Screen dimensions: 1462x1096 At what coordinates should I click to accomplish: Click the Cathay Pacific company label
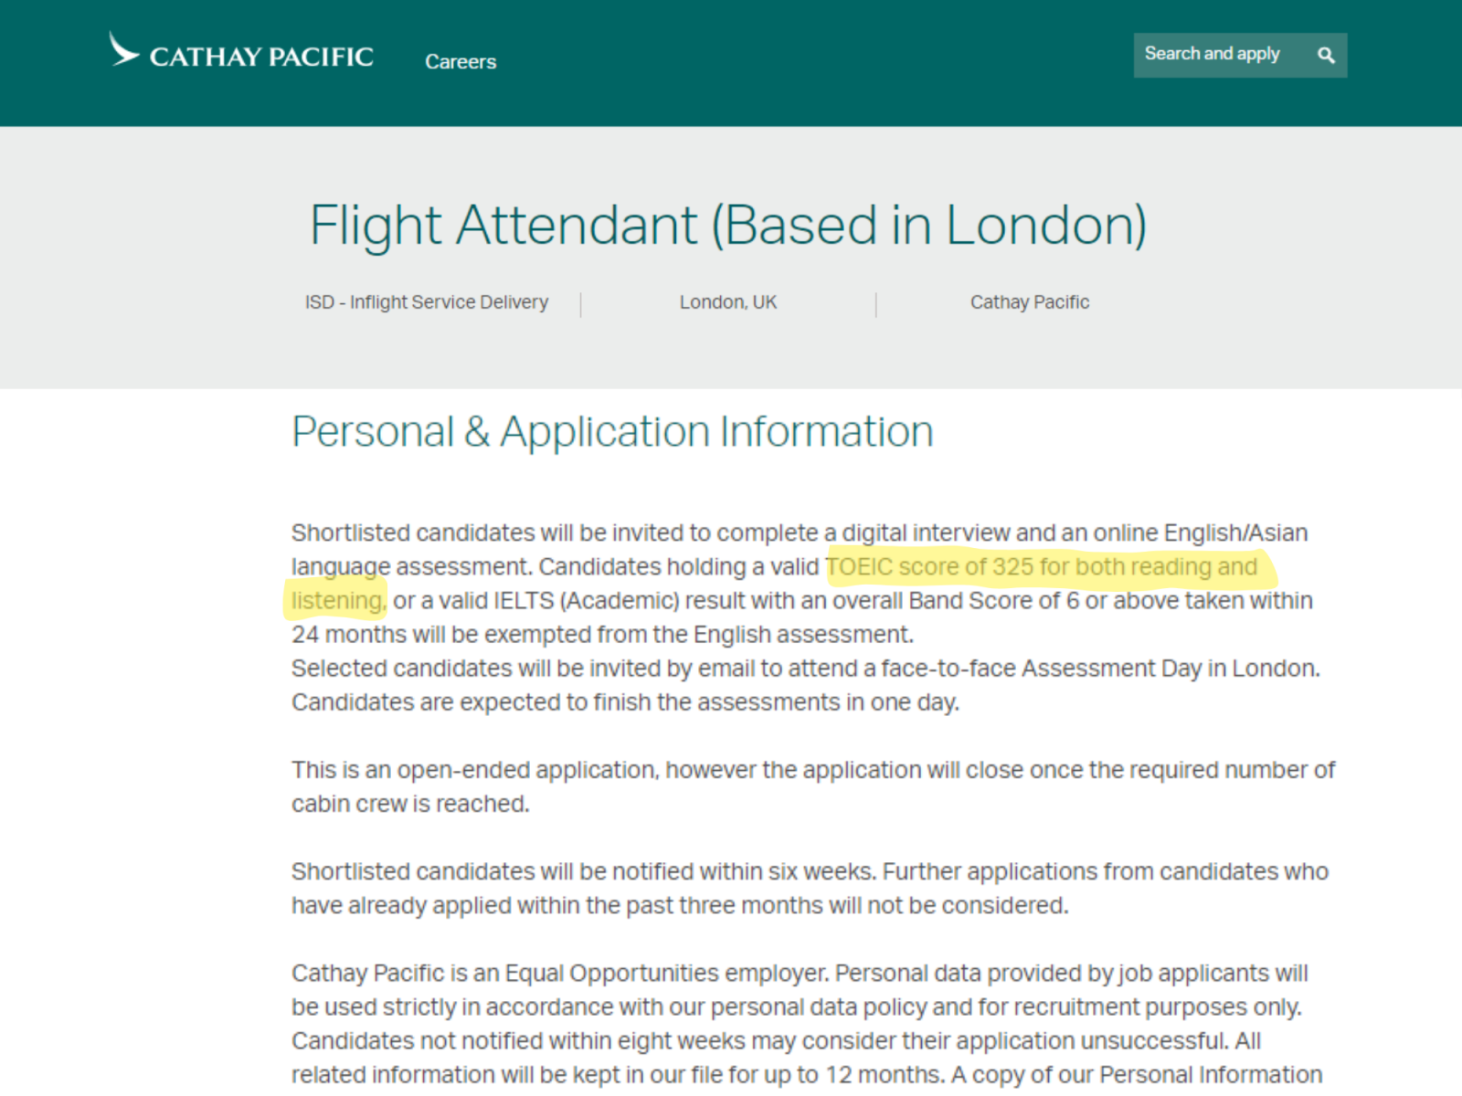(x=1030, y=302)
